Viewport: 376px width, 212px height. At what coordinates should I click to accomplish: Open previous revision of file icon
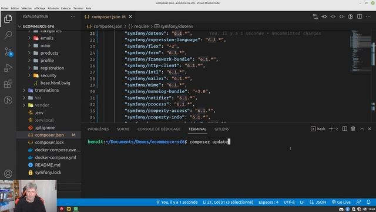pyautogui.click(x=324, y=16)
